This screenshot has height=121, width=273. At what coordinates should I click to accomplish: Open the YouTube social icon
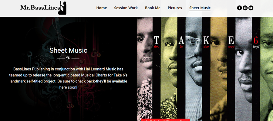coord(251,8)
